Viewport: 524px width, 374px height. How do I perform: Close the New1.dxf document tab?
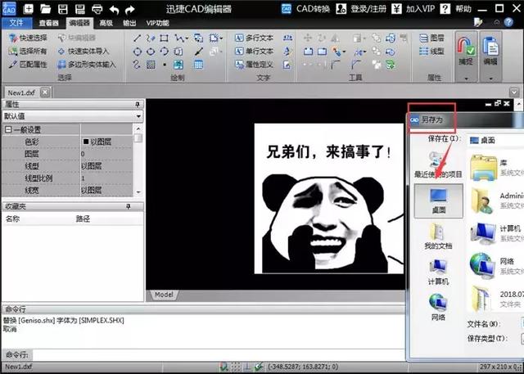coord(45,92)
